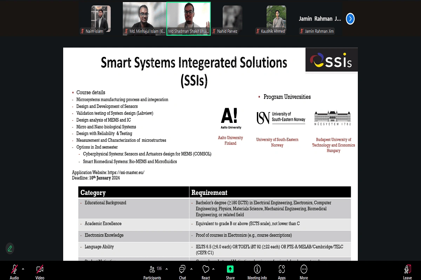Screen dimensions: 421x280
Task: Select Md Shadman Shakif video thumbnail
Action: (x=188, y=19)
